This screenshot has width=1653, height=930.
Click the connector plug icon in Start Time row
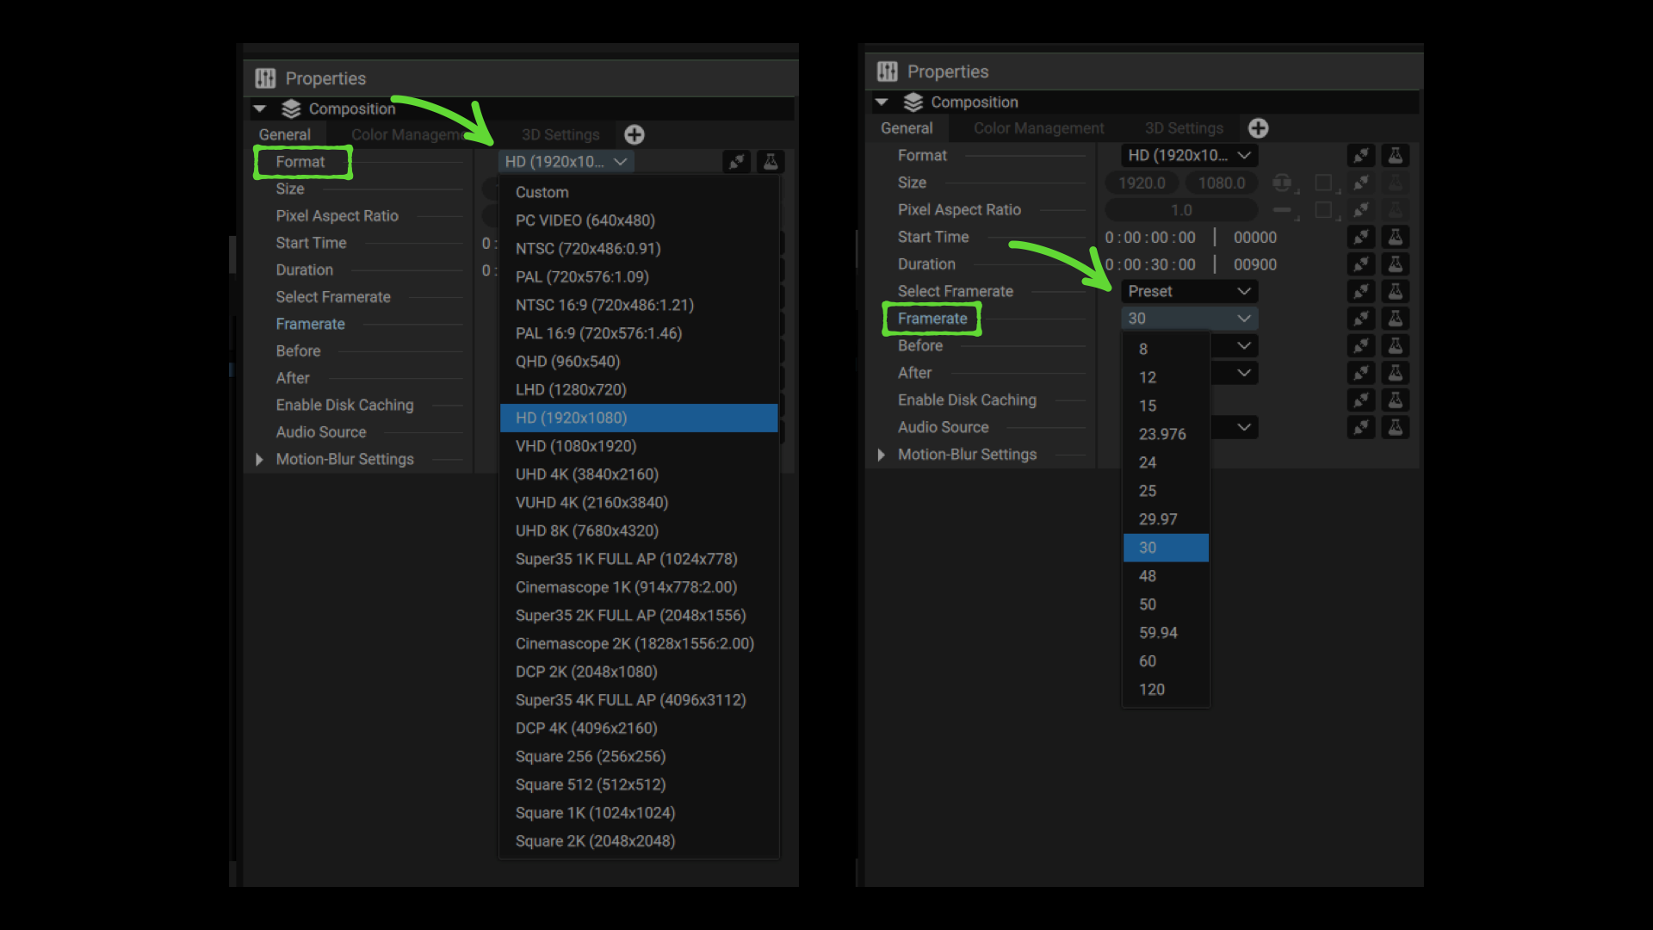(1361, 237)
